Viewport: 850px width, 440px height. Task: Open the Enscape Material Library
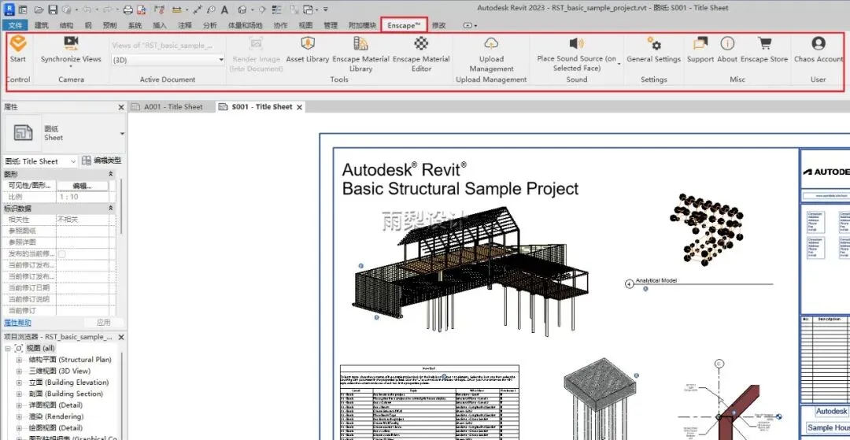click(360, 43)
